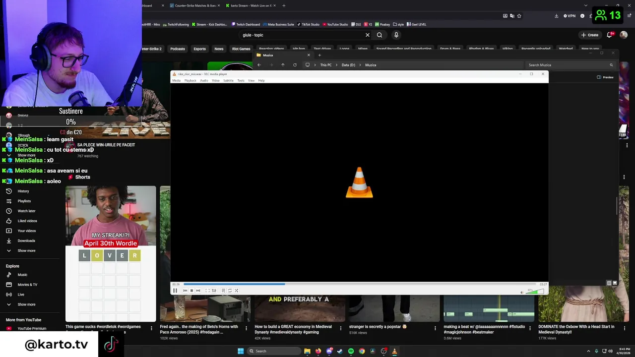
Task: Start YouTube voice search microphone
Action: coord(396,35)
